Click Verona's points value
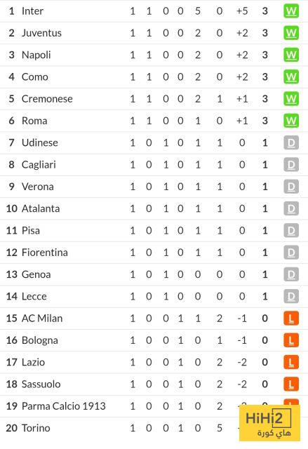The image size is (308, 449). pyautogui.click(x=265, y=187)
